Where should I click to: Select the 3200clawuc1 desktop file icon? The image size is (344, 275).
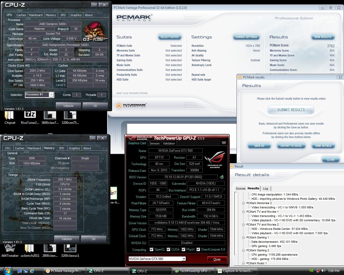[x=70, y=251]
